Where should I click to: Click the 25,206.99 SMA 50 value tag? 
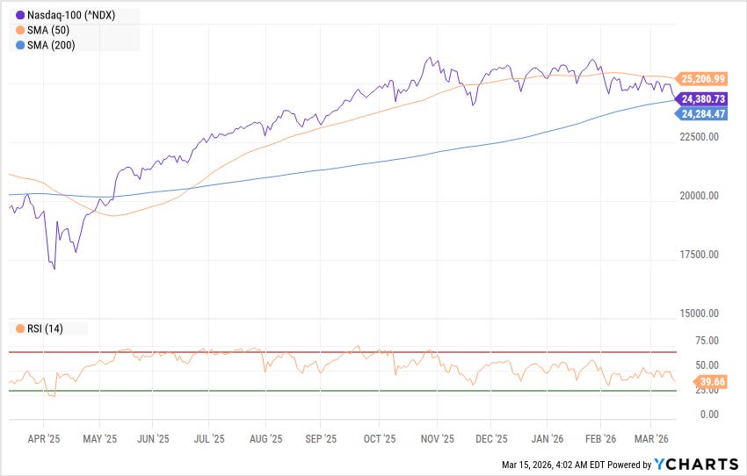click(x=702, y=78)
